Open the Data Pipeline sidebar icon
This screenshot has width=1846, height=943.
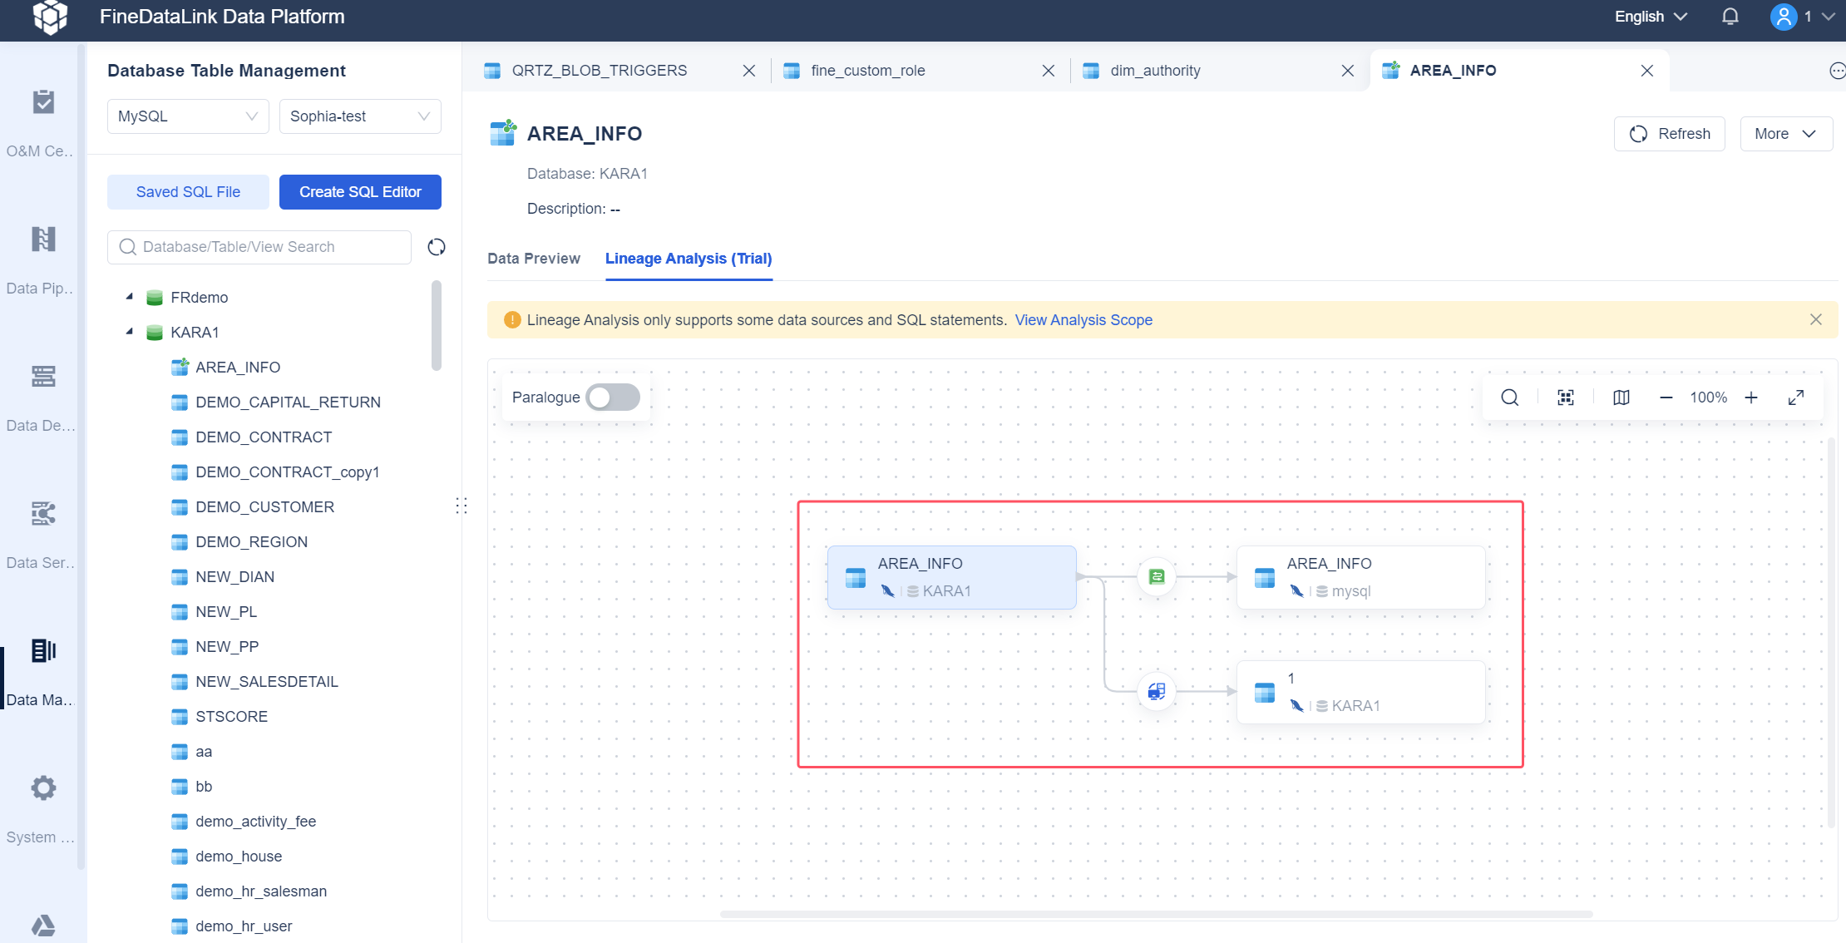point(43,239)
